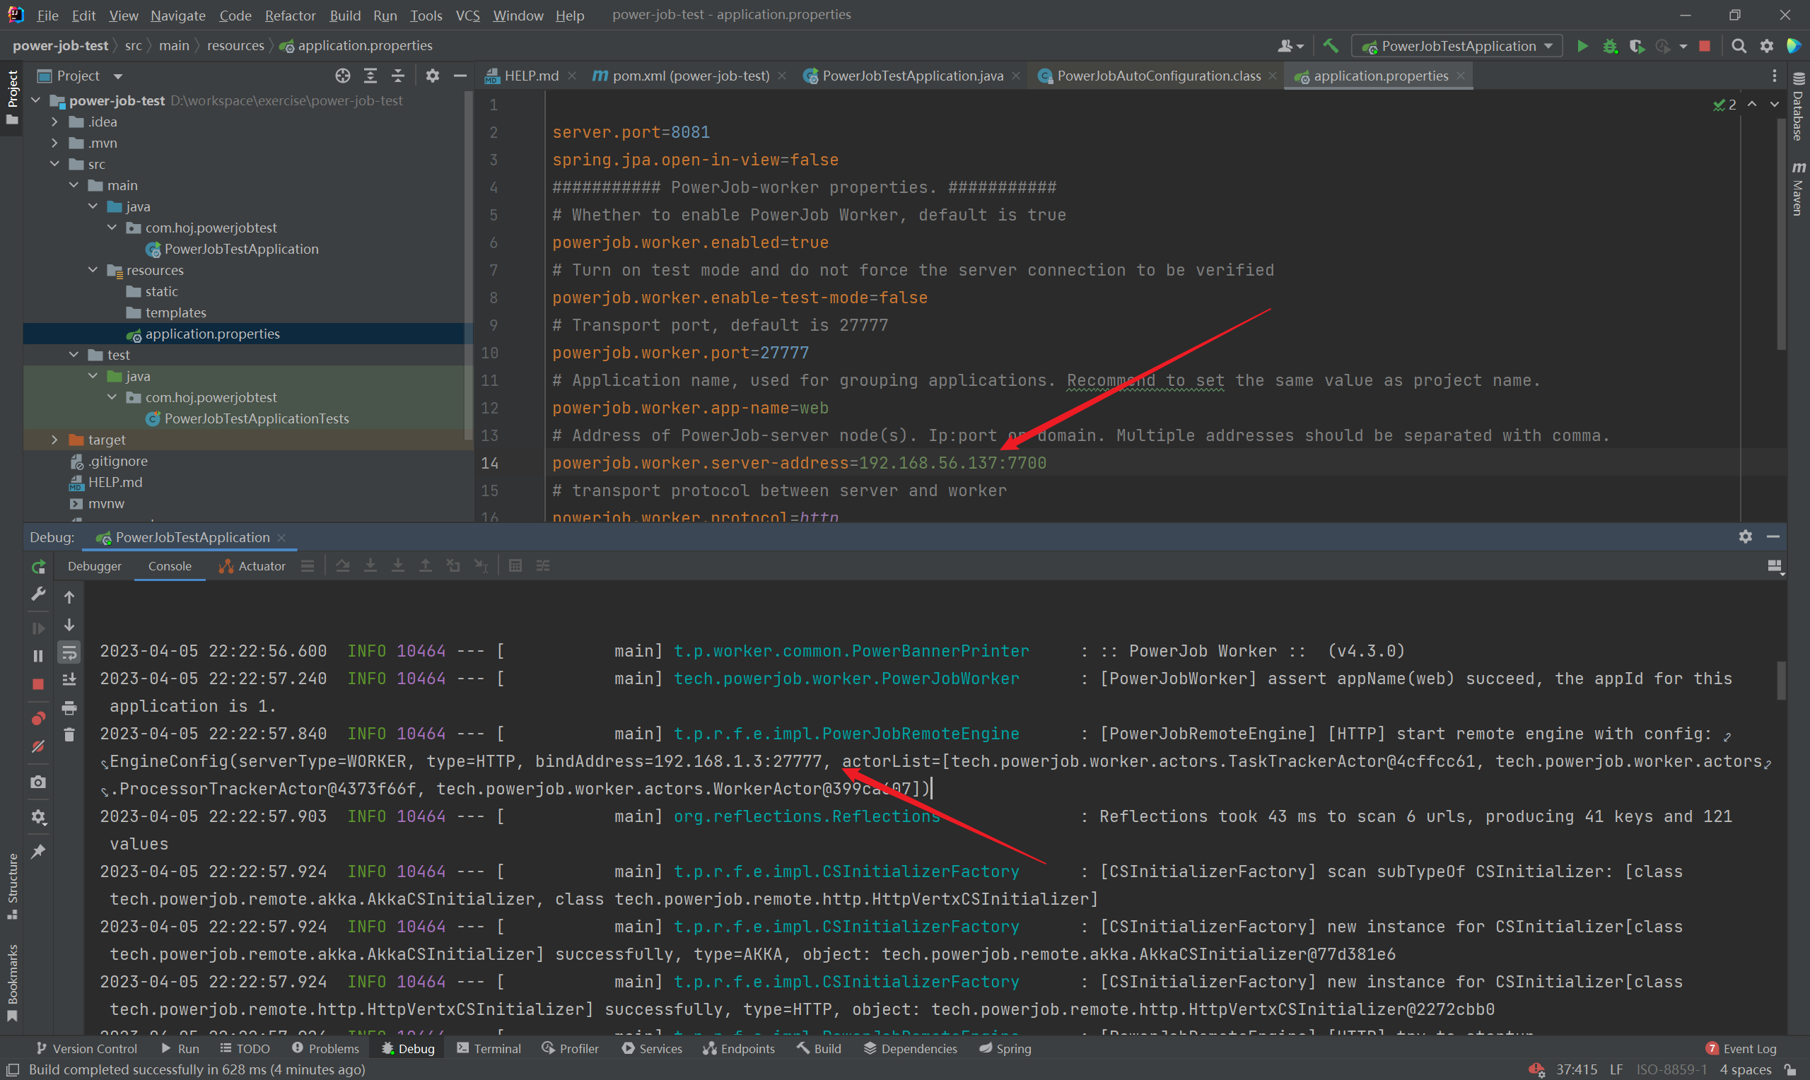The width and height of the screenshot is (1810, 1080).
Task: Open the Terminal tool window button
Action: (x=489, y=1049)
